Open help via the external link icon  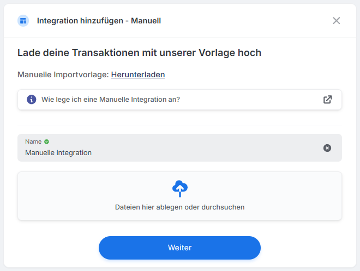(327, 100)
